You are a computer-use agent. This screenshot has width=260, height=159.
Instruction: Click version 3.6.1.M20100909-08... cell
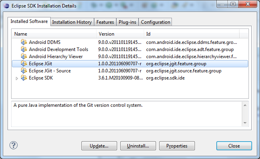point(120,78)
